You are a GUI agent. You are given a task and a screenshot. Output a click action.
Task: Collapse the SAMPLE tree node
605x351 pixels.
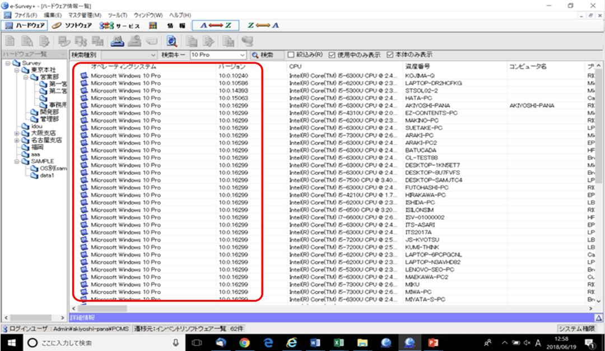(17, 161)
